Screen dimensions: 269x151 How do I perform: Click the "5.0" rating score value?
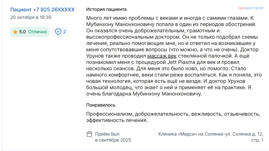(x=23, y=32)
